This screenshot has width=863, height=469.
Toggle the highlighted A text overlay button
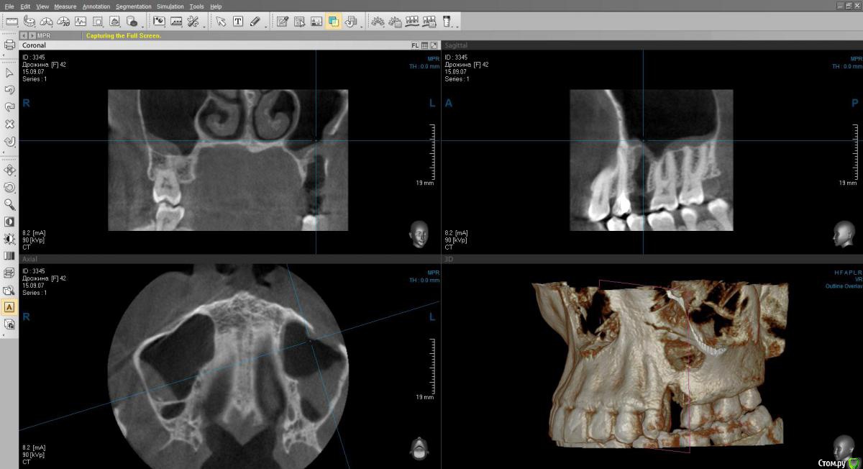tap(9, 307)
